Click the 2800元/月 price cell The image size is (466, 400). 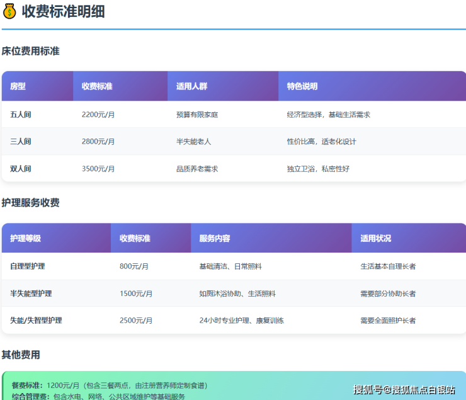[x=98, y=142]
